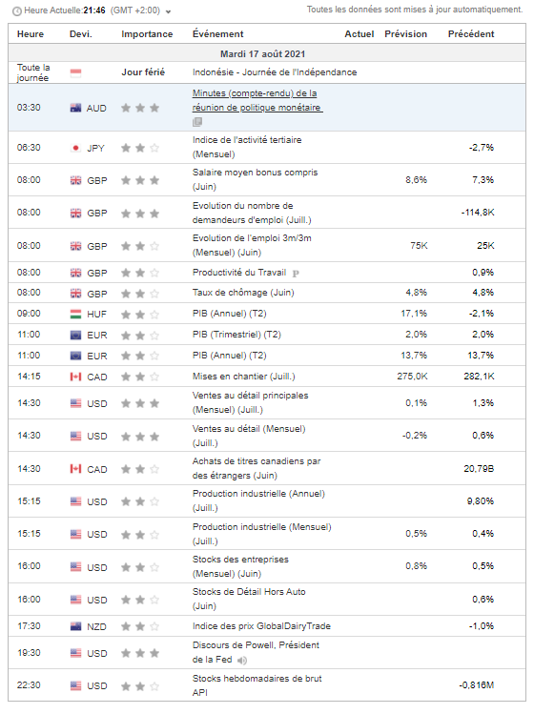Click the Australian flag beside AUD
This screenshot has height=714, width=534.
pyautogui.click(x=75, y=108)
